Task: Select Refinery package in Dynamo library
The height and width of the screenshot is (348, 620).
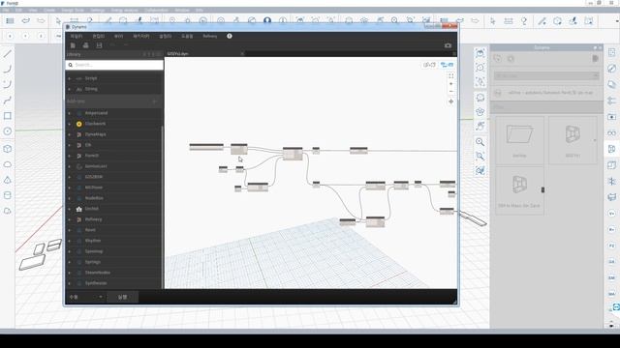Action: pyautogui.click(x=93, y=219)
